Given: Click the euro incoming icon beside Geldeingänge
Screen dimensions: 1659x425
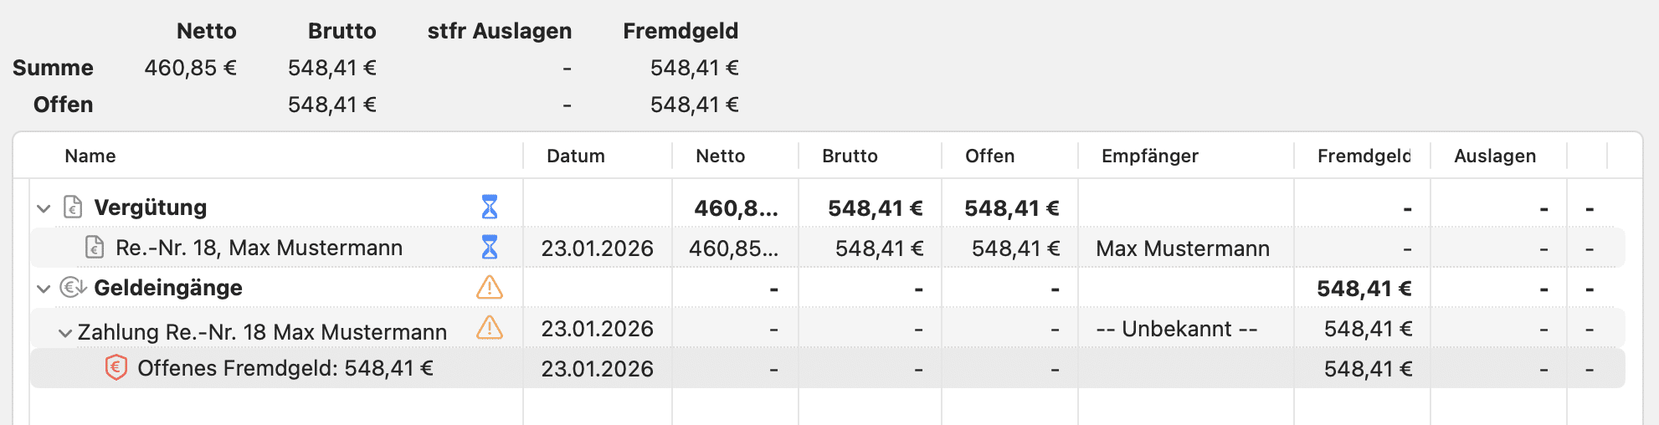Looking at the screenshot, I should pos(73,288).
